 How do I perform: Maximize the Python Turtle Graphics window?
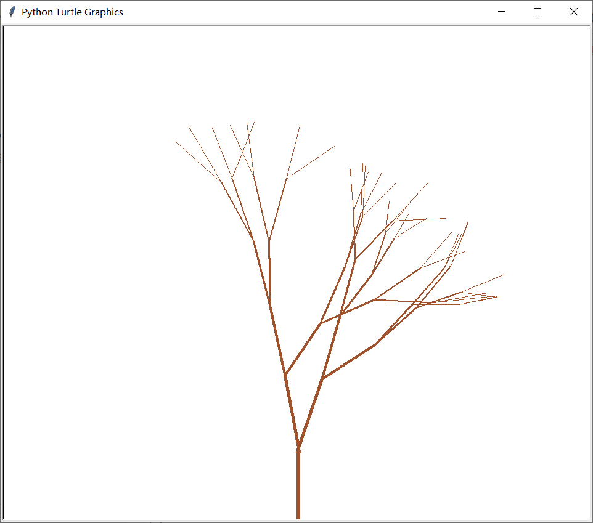pyautogui.click(x=538, y=12)
